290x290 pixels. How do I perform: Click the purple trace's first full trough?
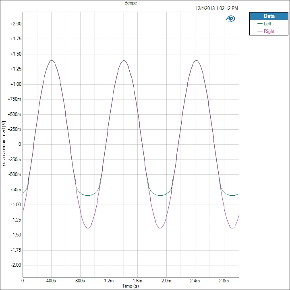88,228
